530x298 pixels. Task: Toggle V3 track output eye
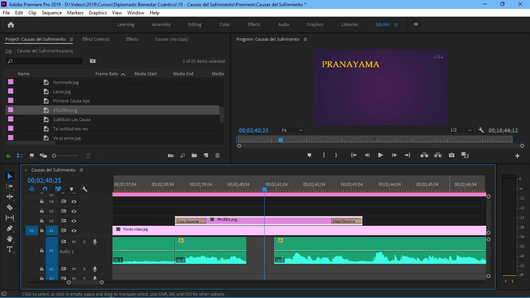pyautogui.click(x=74, y=211)
